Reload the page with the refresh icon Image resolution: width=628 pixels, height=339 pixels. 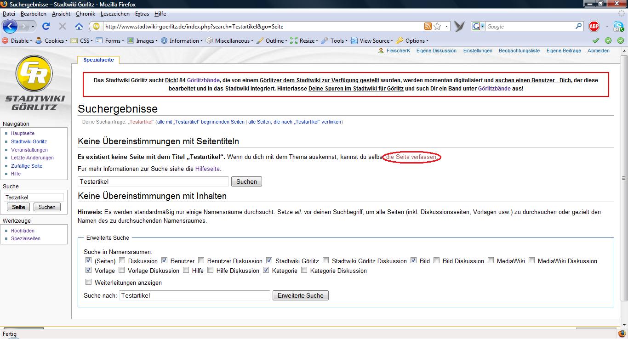(x=46, y=27)
